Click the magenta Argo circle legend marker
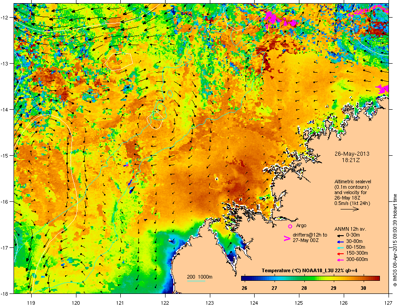The height and width of the screenshot is (307, 398). [x=290, y=226]
